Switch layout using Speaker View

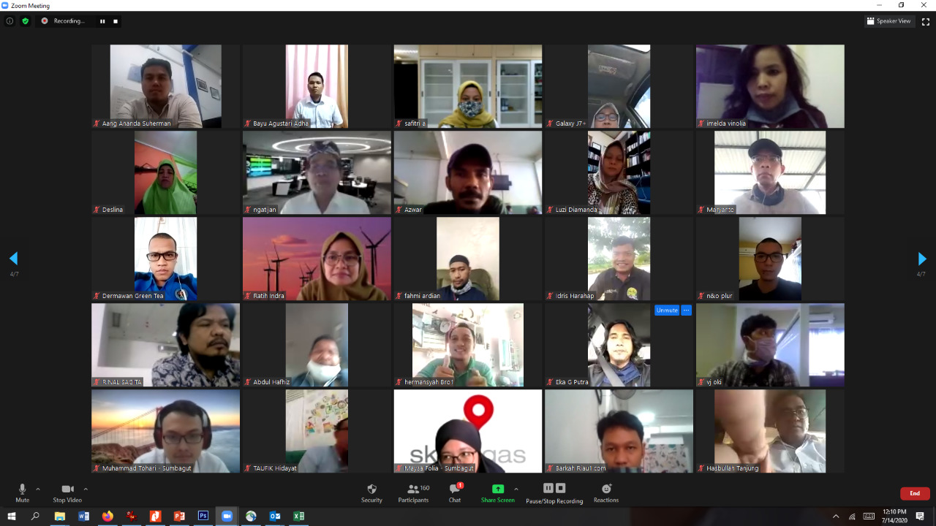[x=888, y=21]
